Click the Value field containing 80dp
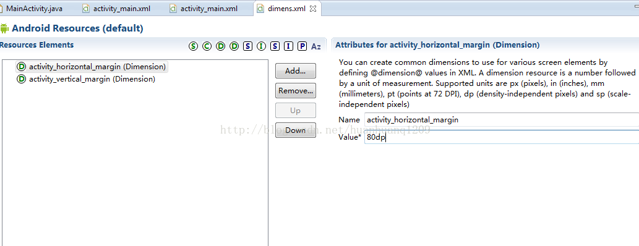 (x=501, y=137)
